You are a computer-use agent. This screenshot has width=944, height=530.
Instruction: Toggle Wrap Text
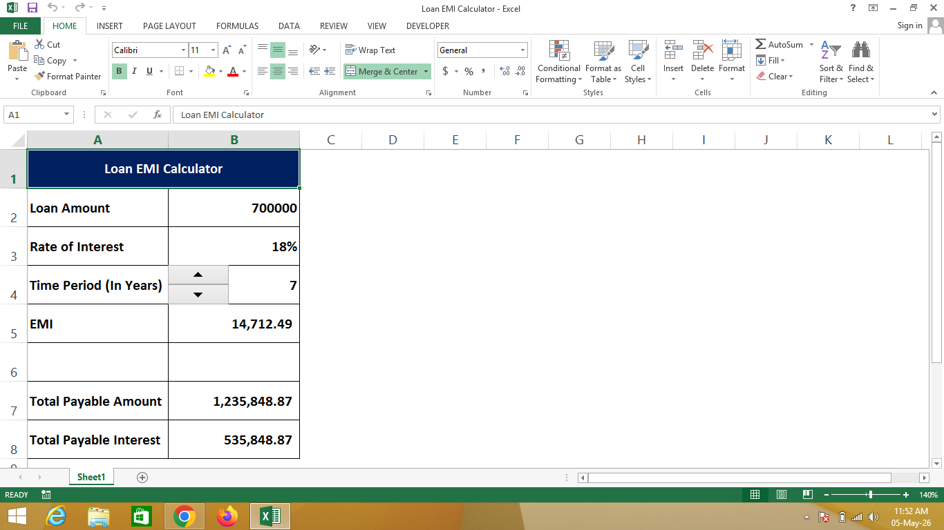coord(370,50)
